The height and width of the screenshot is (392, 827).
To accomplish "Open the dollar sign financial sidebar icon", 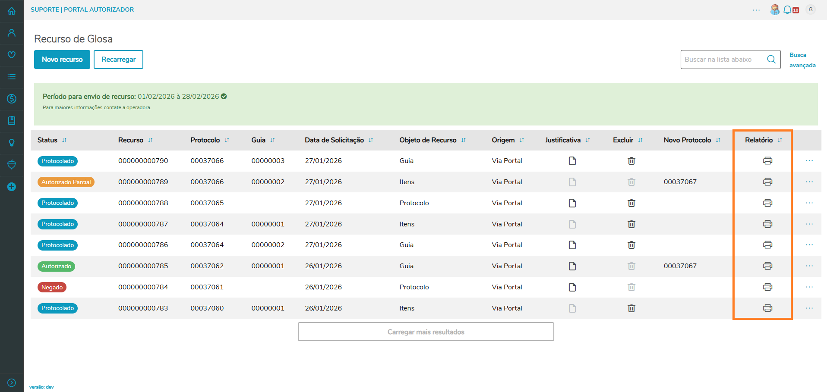I will [x=12, y=99].
